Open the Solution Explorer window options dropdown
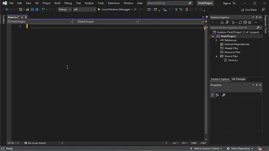This screenshot has width=269, height=151. 253,17
